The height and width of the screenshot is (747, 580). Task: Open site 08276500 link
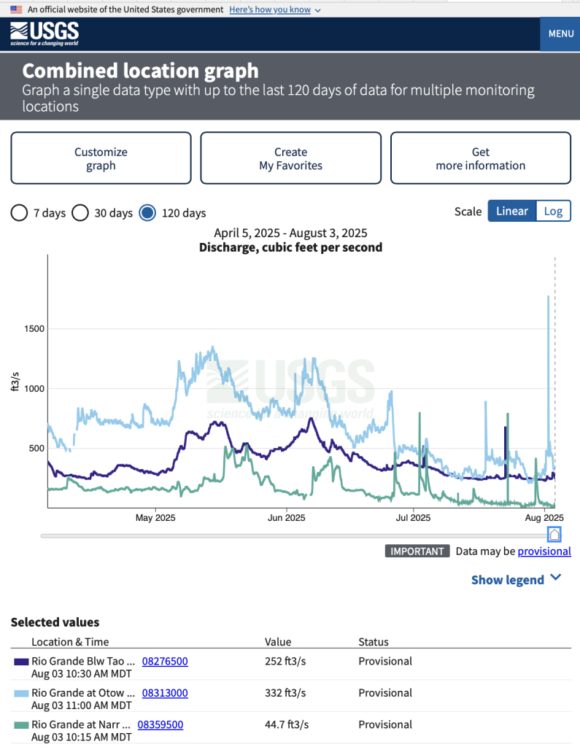tap(165, 662)
